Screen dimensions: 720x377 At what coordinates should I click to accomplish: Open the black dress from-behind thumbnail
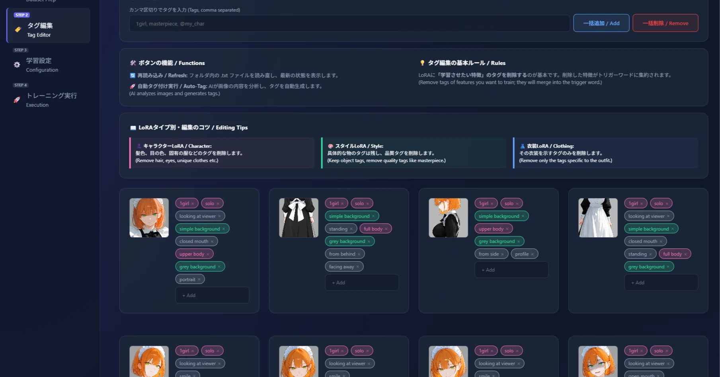tap(299, 218)
